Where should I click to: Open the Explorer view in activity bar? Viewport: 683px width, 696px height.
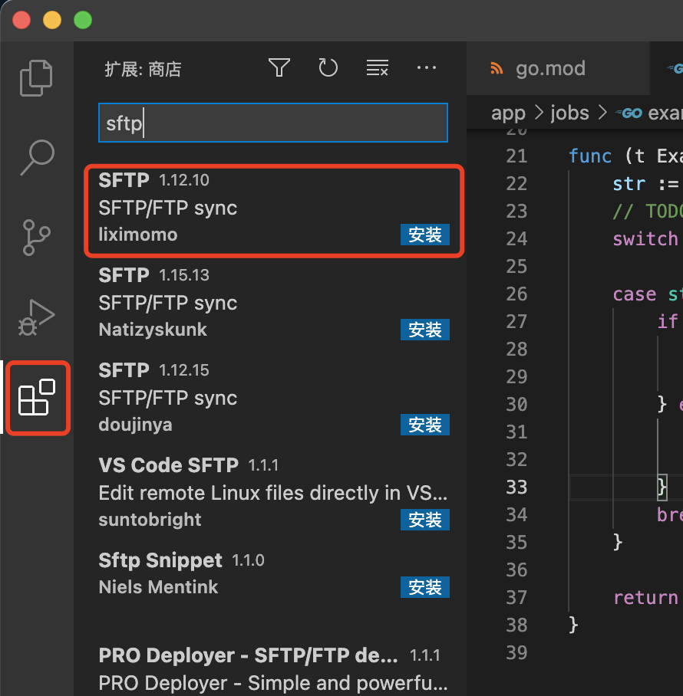36,77
